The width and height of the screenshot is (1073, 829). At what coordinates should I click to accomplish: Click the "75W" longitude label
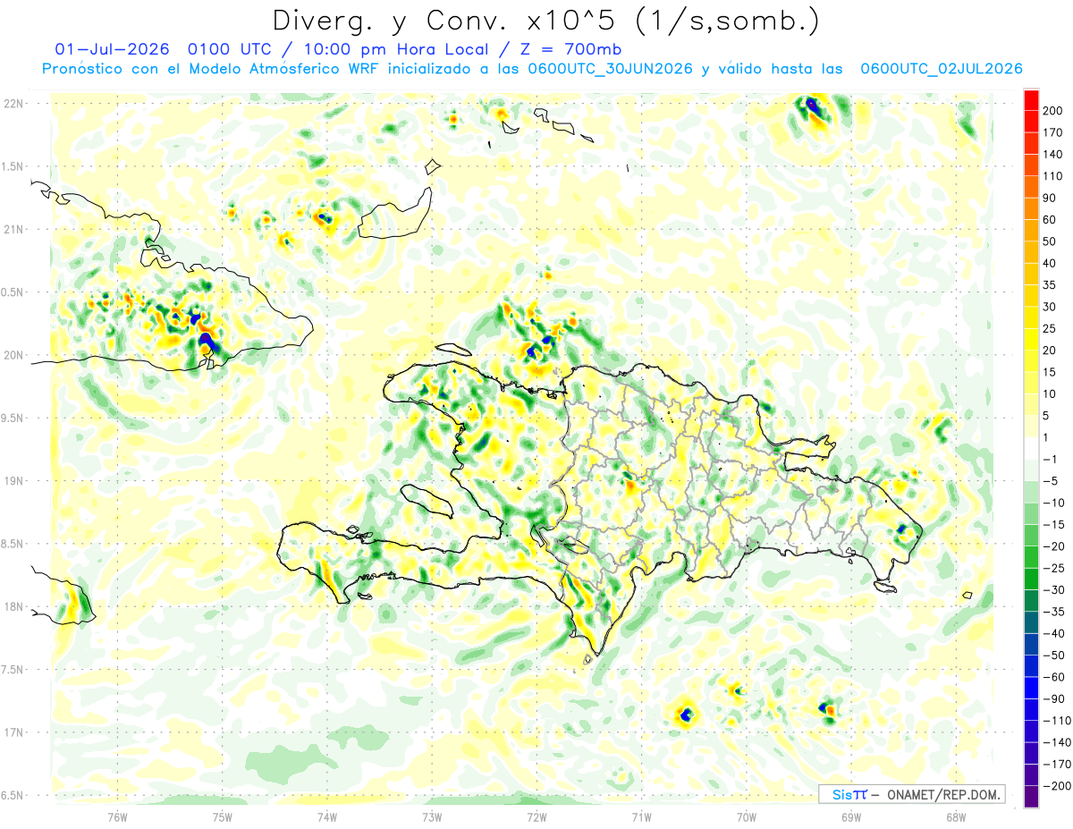[223, 816]
